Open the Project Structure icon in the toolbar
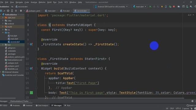This screenshot has width=196, height=110. click(179, 7)
